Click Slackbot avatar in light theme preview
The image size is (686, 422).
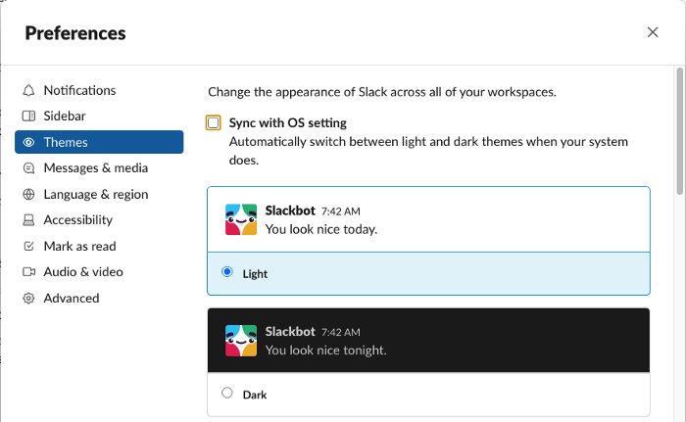click(x=241, y=219)
